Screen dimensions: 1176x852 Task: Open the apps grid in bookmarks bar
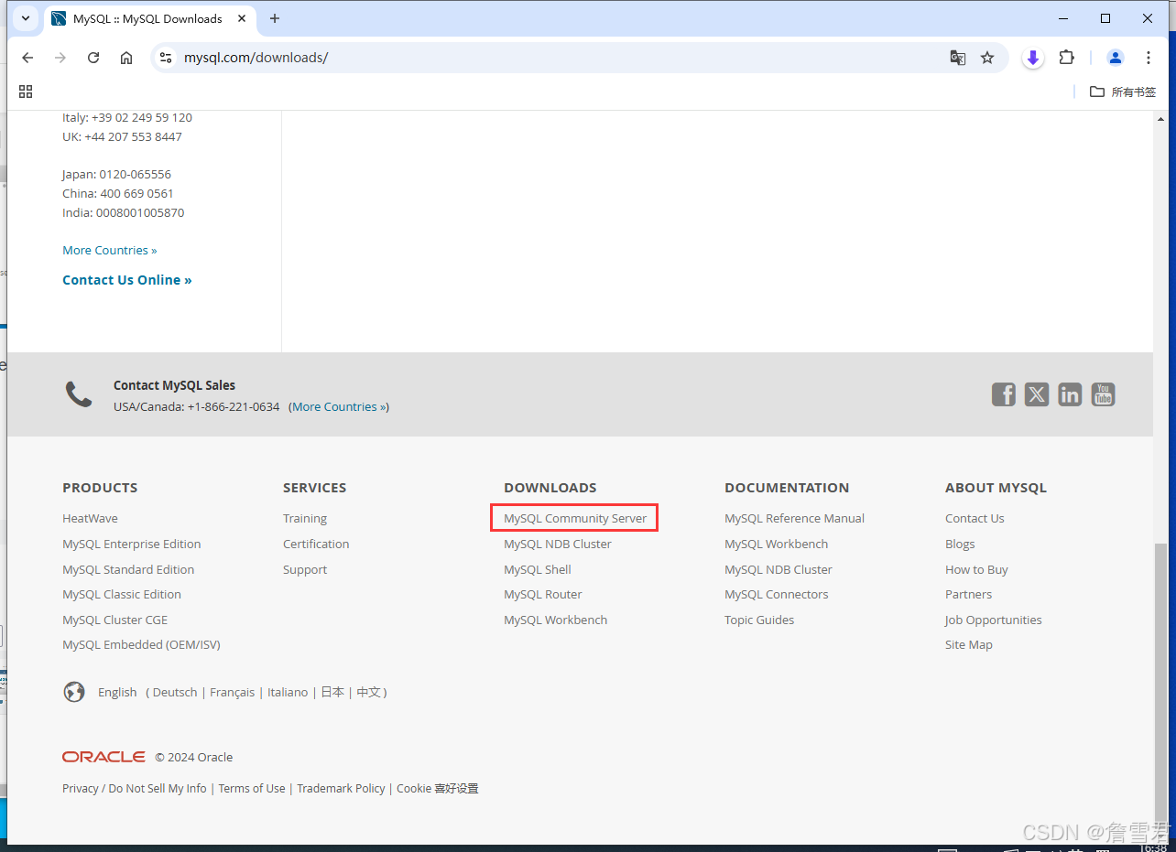[x=26, y=92]
